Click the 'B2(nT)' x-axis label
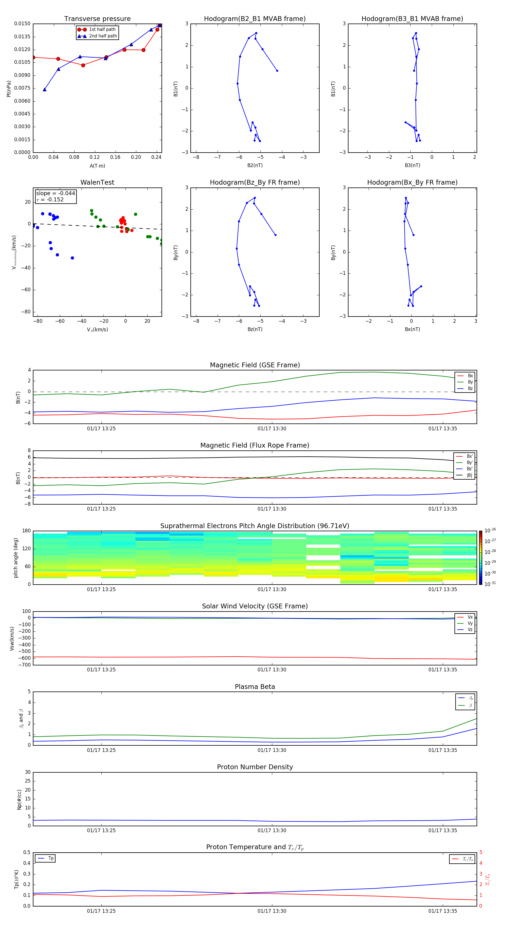Image resolution: width=510 pixels, height=936 pixels. (x=255, y=165)
